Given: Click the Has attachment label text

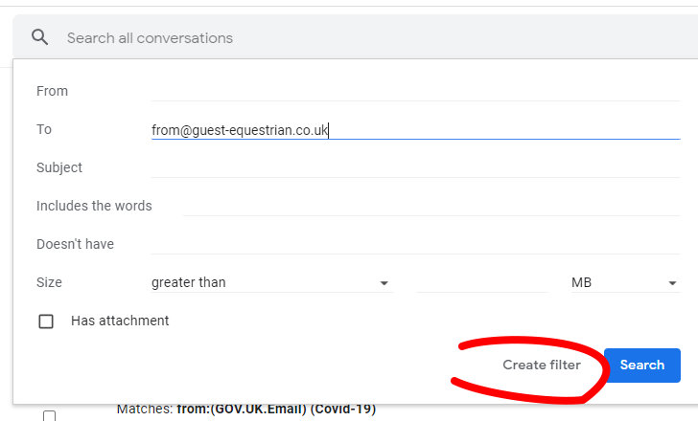Looking at the screenshot, I should tap(120, 321).
